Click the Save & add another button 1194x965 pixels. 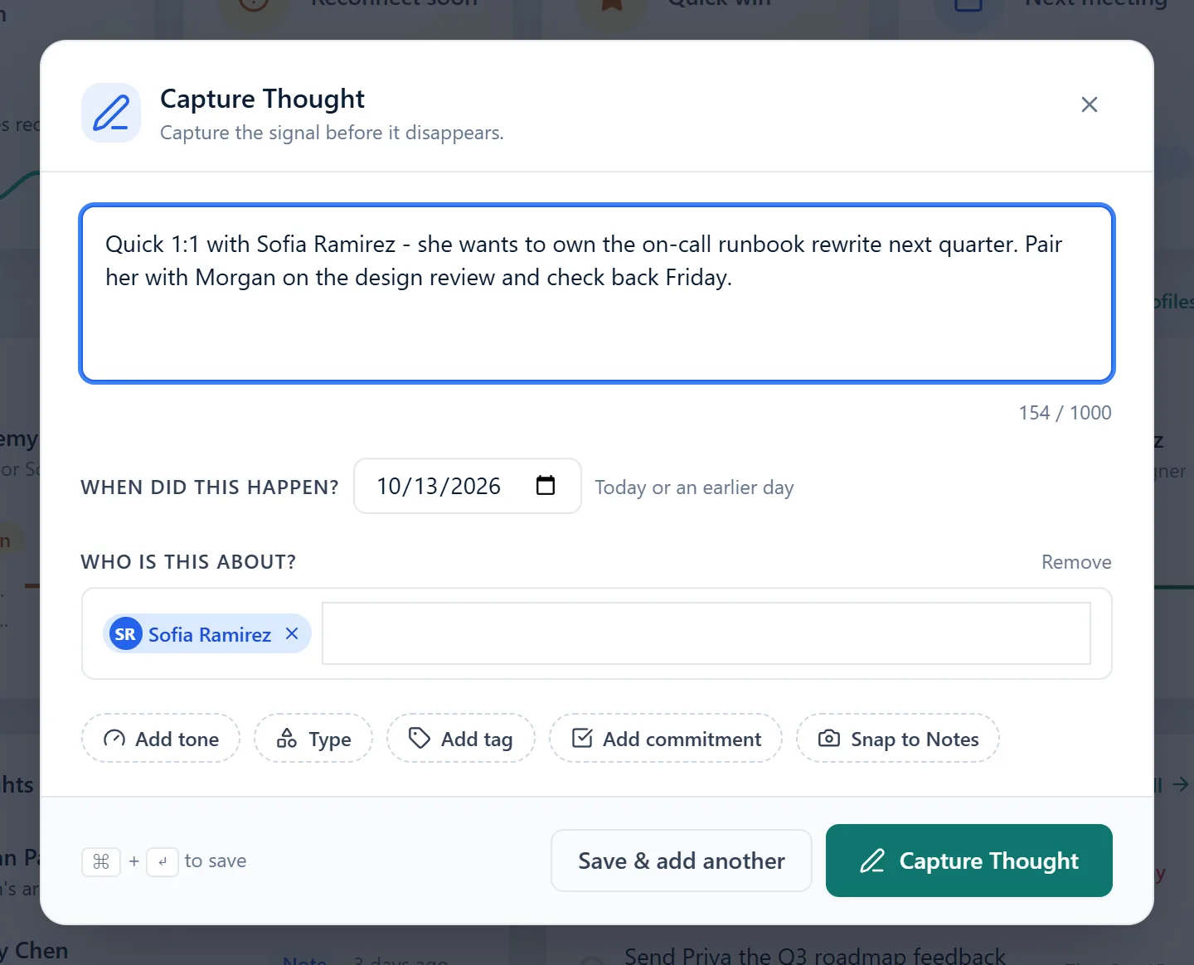(682, 861)
